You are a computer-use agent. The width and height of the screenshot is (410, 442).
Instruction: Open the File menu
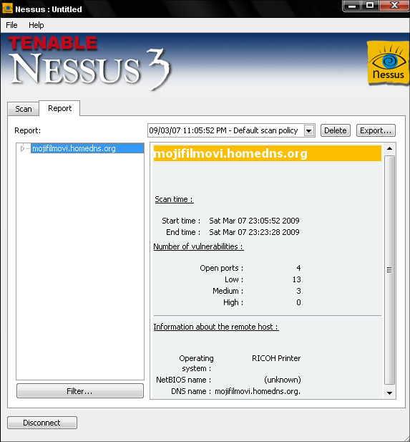pos(11,25)
